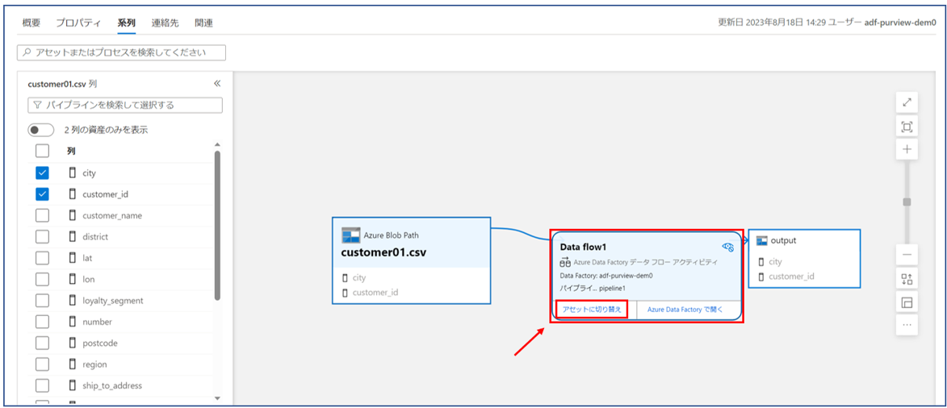Click the auto-align layout icon
Viewport: 947px width, 408px height.
[x=907, y=279]
